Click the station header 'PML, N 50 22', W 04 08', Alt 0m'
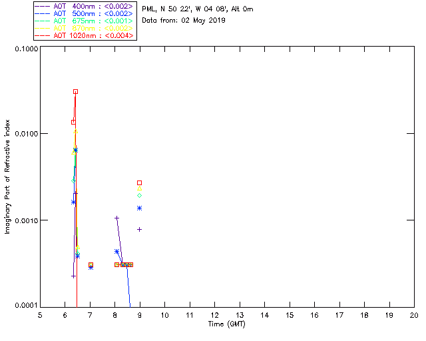 [198, 9]
